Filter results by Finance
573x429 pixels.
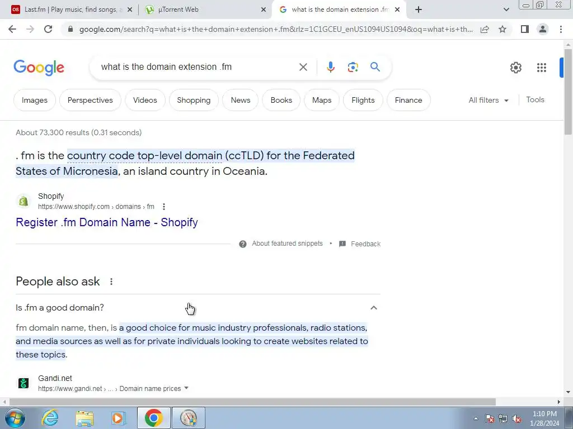[408, 100]
